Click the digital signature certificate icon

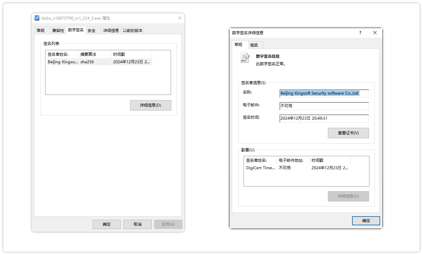245,58
